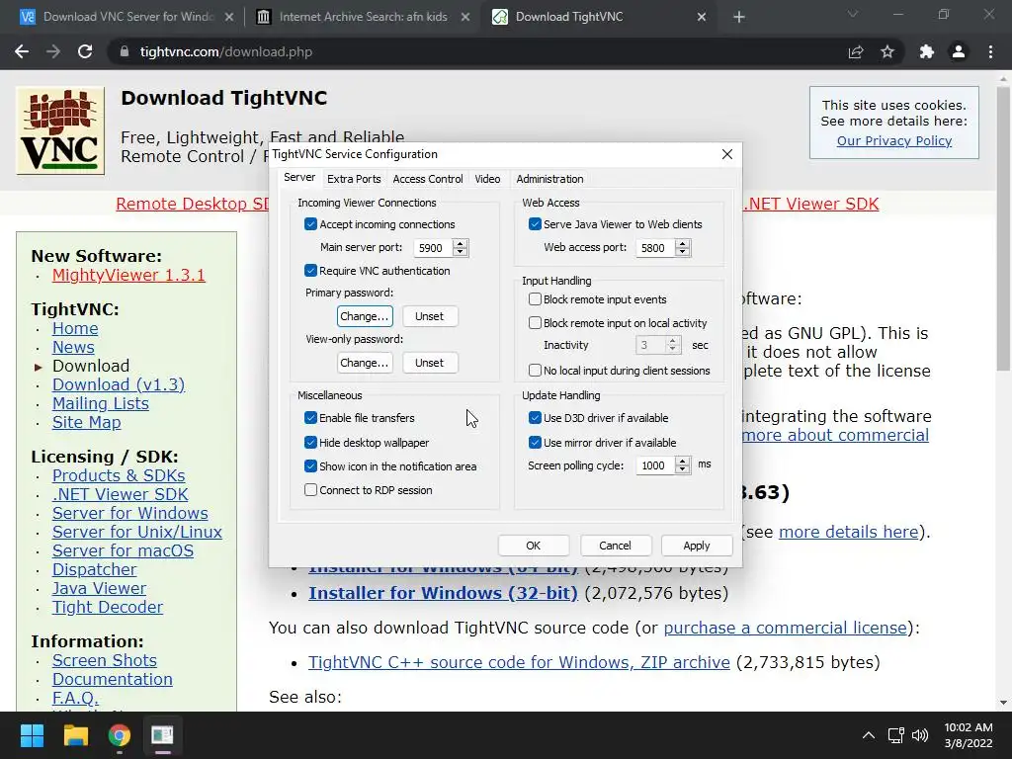1012x759 pixels.
Task: Toggle Accept incoming connections checkbox
Action: coord(310,224)
